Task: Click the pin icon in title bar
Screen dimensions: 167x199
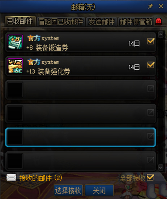Action: [150, 6]
